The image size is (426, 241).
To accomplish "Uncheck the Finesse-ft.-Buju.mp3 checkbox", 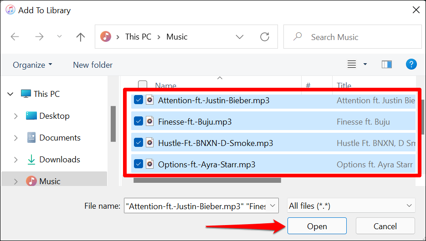I will coord(139,121).
